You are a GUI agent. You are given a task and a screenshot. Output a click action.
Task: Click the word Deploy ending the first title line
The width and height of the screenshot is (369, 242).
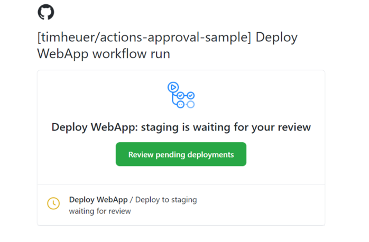(276, 38)
